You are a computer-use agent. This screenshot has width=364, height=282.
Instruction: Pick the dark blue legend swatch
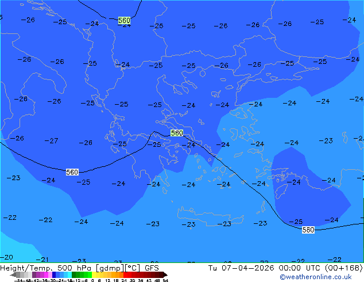tap(53, 275)
